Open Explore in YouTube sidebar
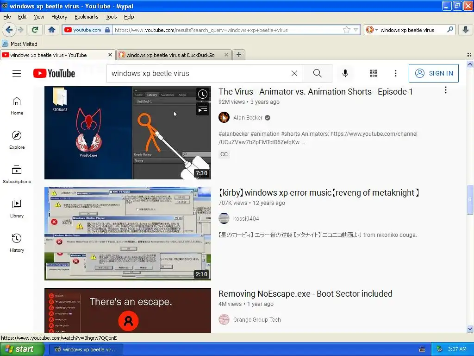This screenshot has height=356, width=474. click(x=17, y=140)
